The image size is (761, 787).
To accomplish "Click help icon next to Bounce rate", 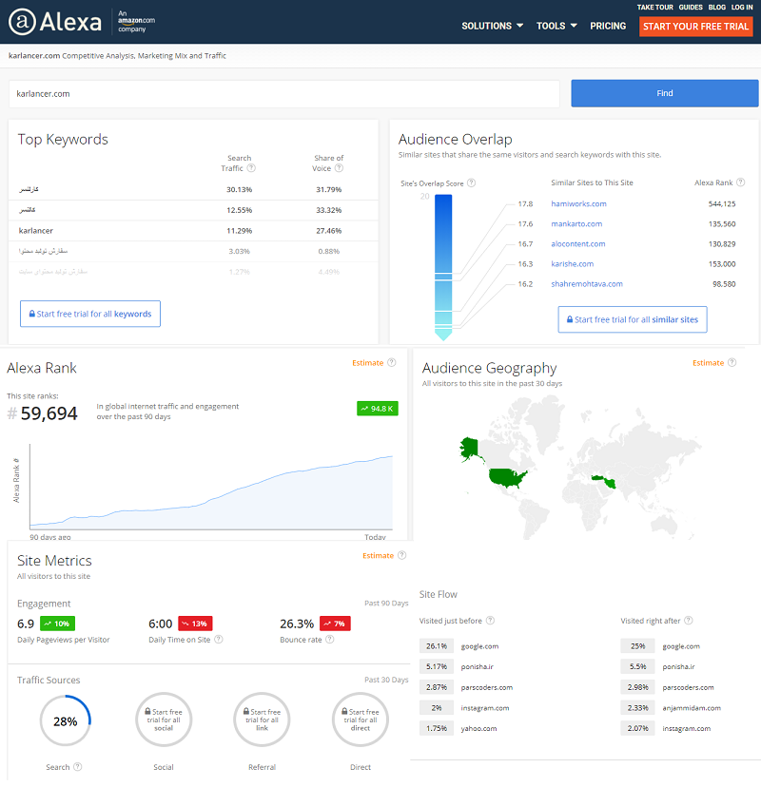I will 329,639.
